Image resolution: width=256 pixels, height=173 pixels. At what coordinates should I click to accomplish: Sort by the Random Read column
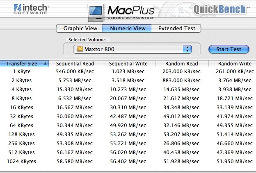tap(182, 64)
